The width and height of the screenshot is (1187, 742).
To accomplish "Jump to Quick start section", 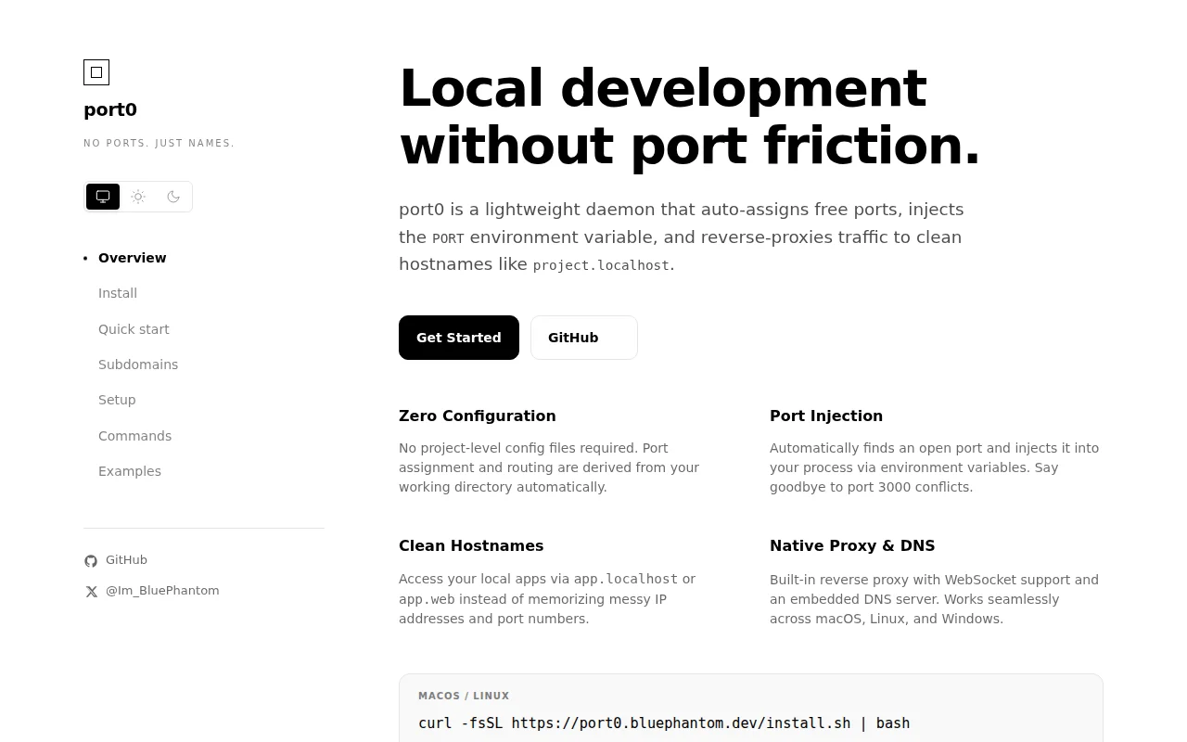I will point(134,329).
